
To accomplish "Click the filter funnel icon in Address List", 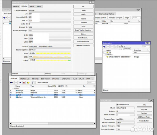I will (x=124, y=47).
